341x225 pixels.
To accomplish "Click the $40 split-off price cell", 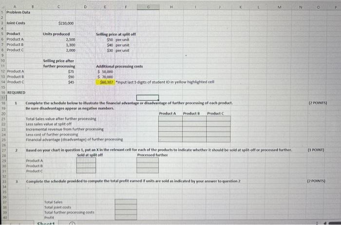I will click(110, 45).
